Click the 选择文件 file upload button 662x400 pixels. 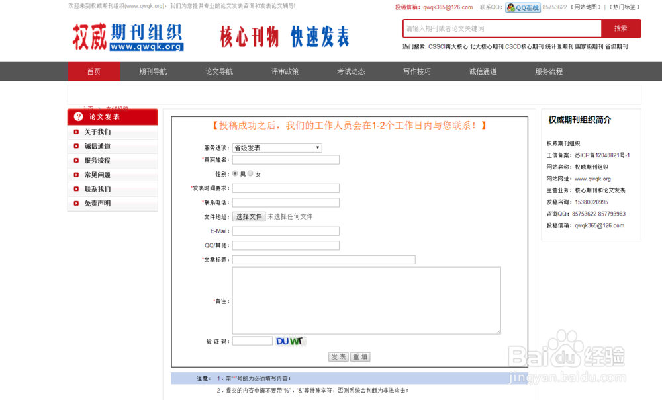[x=248, y=216]
